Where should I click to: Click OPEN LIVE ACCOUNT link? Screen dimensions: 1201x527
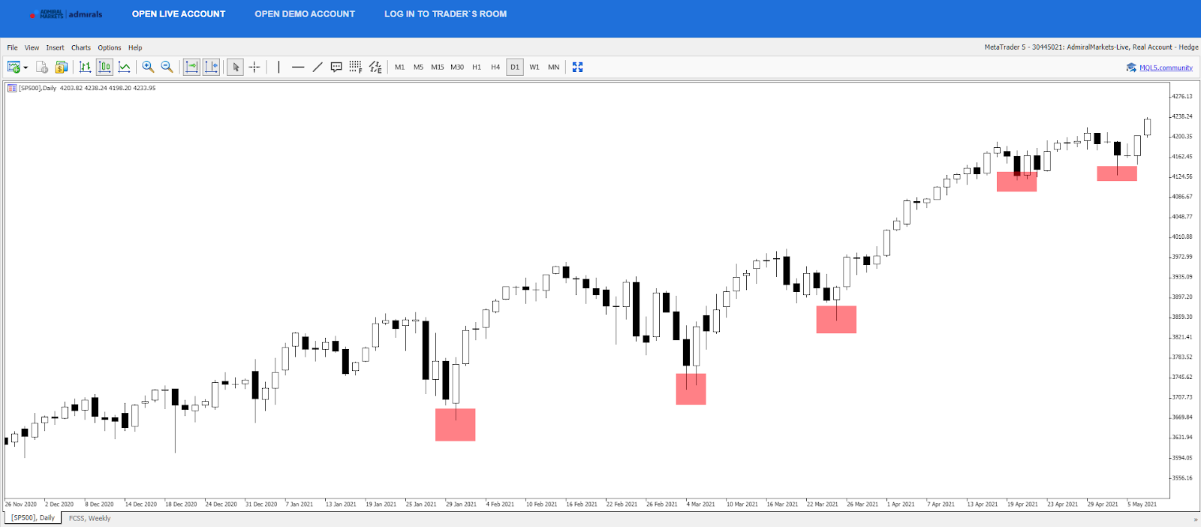[x=179, y=14]
